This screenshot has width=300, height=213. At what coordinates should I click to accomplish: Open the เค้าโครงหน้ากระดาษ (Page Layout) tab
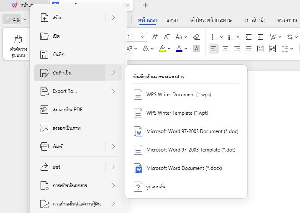(x=211, y=20)
